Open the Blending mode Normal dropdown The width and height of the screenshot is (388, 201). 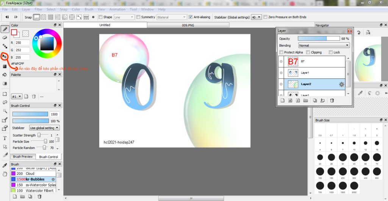pyautogui.click(x=324, y=46)
